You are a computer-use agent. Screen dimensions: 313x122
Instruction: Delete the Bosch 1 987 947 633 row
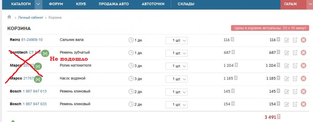(303, 104)
